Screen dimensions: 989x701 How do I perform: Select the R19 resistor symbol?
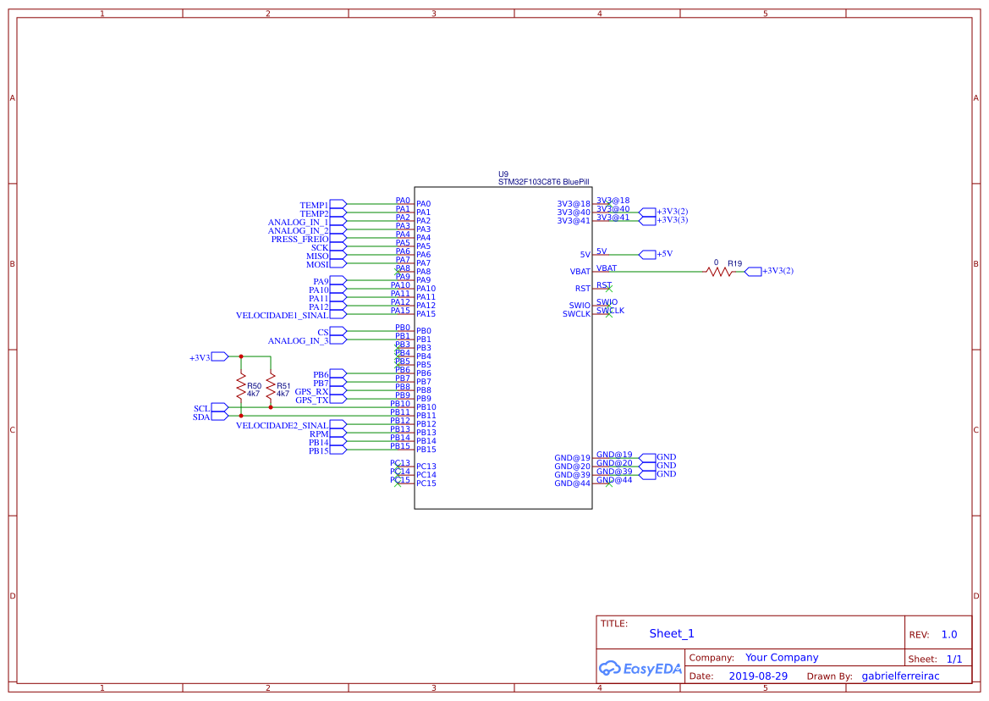coord(719,271)
